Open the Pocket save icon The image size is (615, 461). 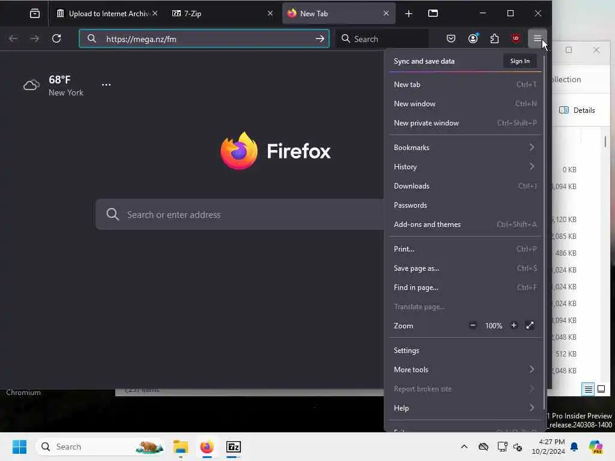pos(451,38)
